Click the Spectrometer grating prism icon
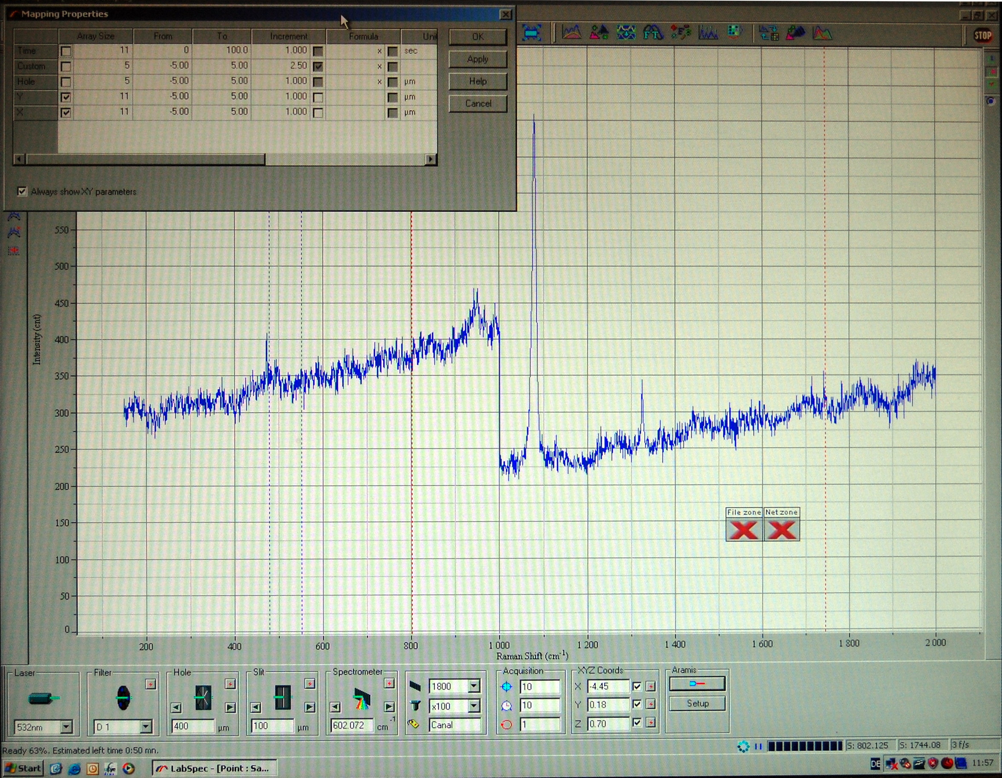 coord(362,699)
